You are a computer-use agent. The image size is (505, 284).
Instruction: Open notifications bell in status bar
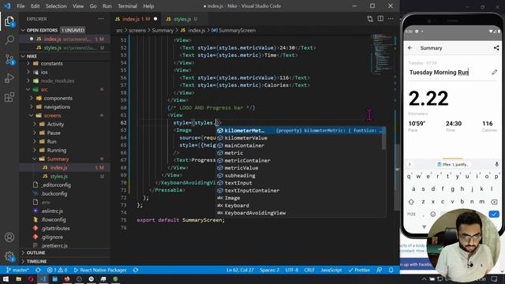391,270
